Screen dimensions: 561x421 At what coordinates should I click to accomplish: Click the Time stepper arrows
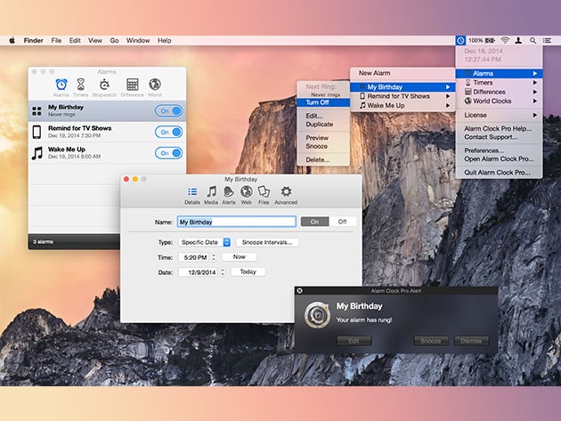(214, 257)
